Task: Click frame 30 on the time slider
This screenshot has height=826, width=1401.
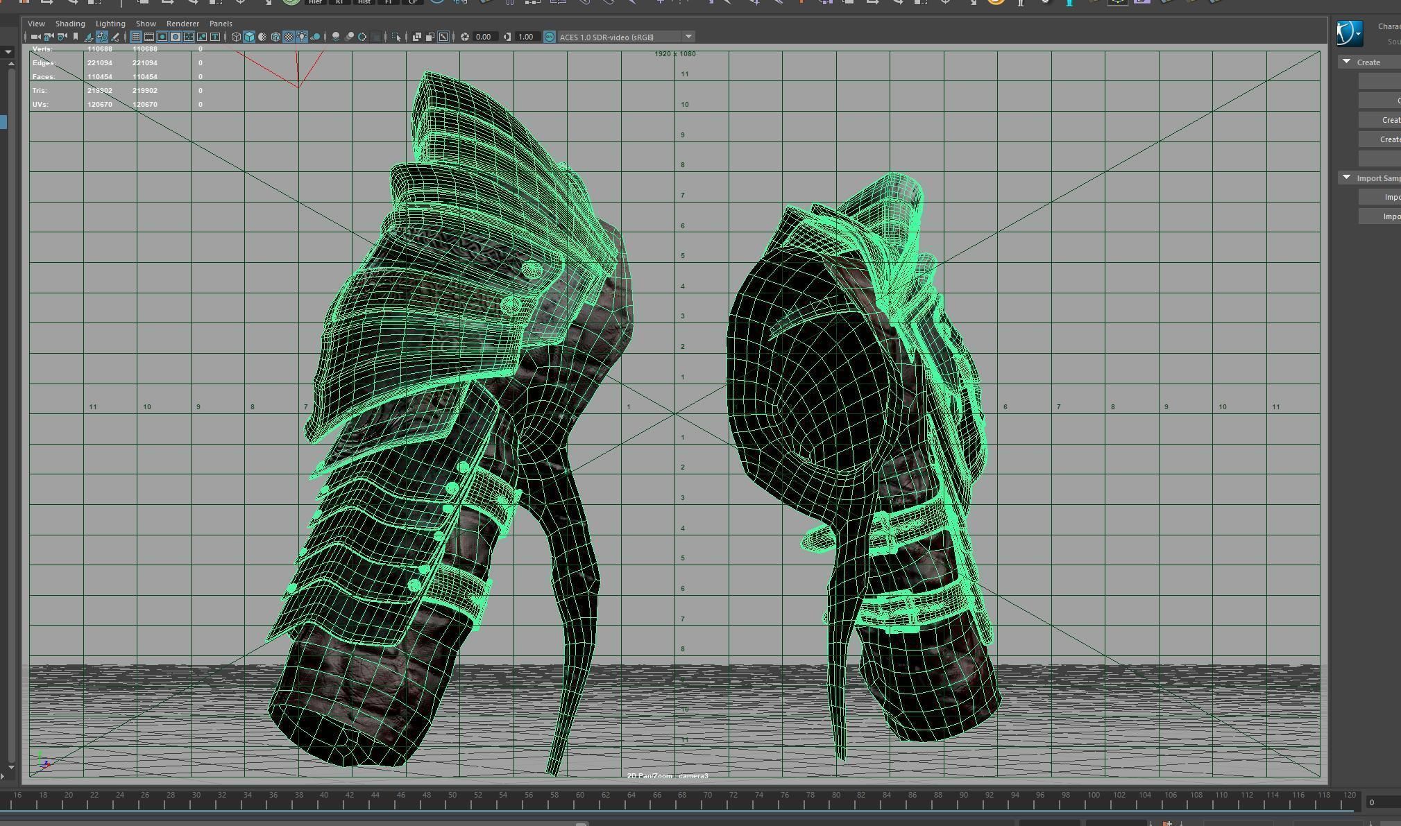Action: [x=196, y=795]
